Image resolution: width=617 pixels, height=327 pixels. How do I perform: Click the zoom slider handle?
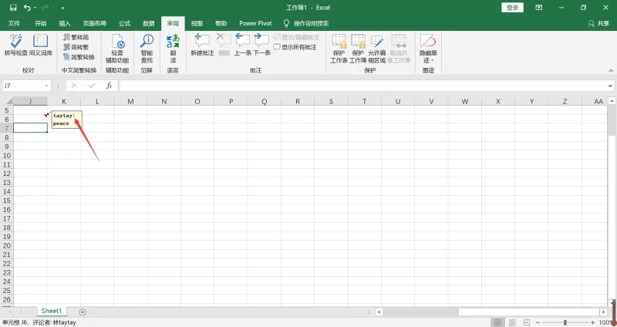pos(565,322)
